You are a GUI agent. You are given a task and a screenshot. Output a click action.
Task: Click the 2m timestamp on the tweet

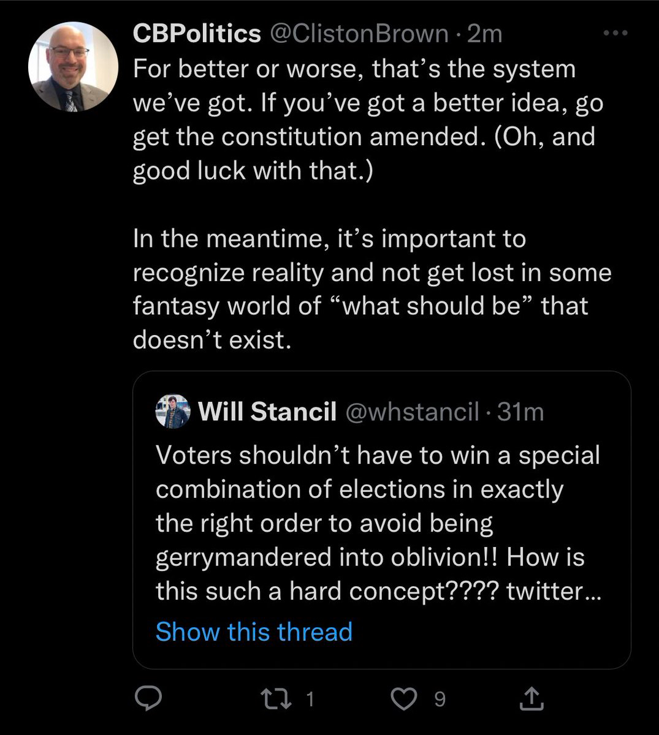pos(484,34)
